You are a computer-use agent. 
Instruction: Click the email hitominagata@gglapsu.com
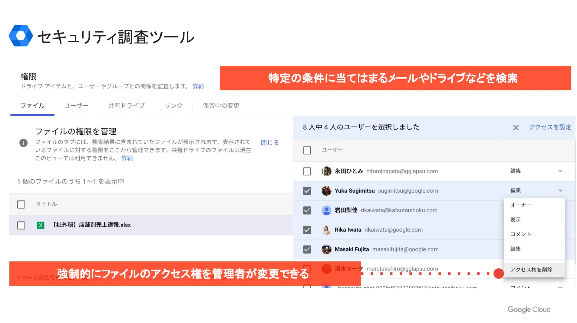tap(402, 171)
